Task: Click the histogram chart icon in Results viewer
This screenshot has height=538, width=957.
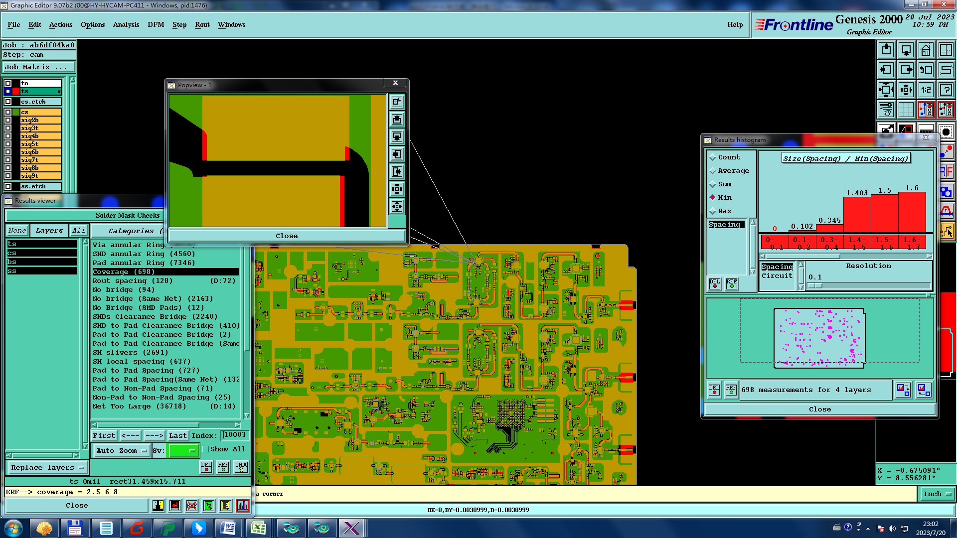Action: click(x=243, y=506)
